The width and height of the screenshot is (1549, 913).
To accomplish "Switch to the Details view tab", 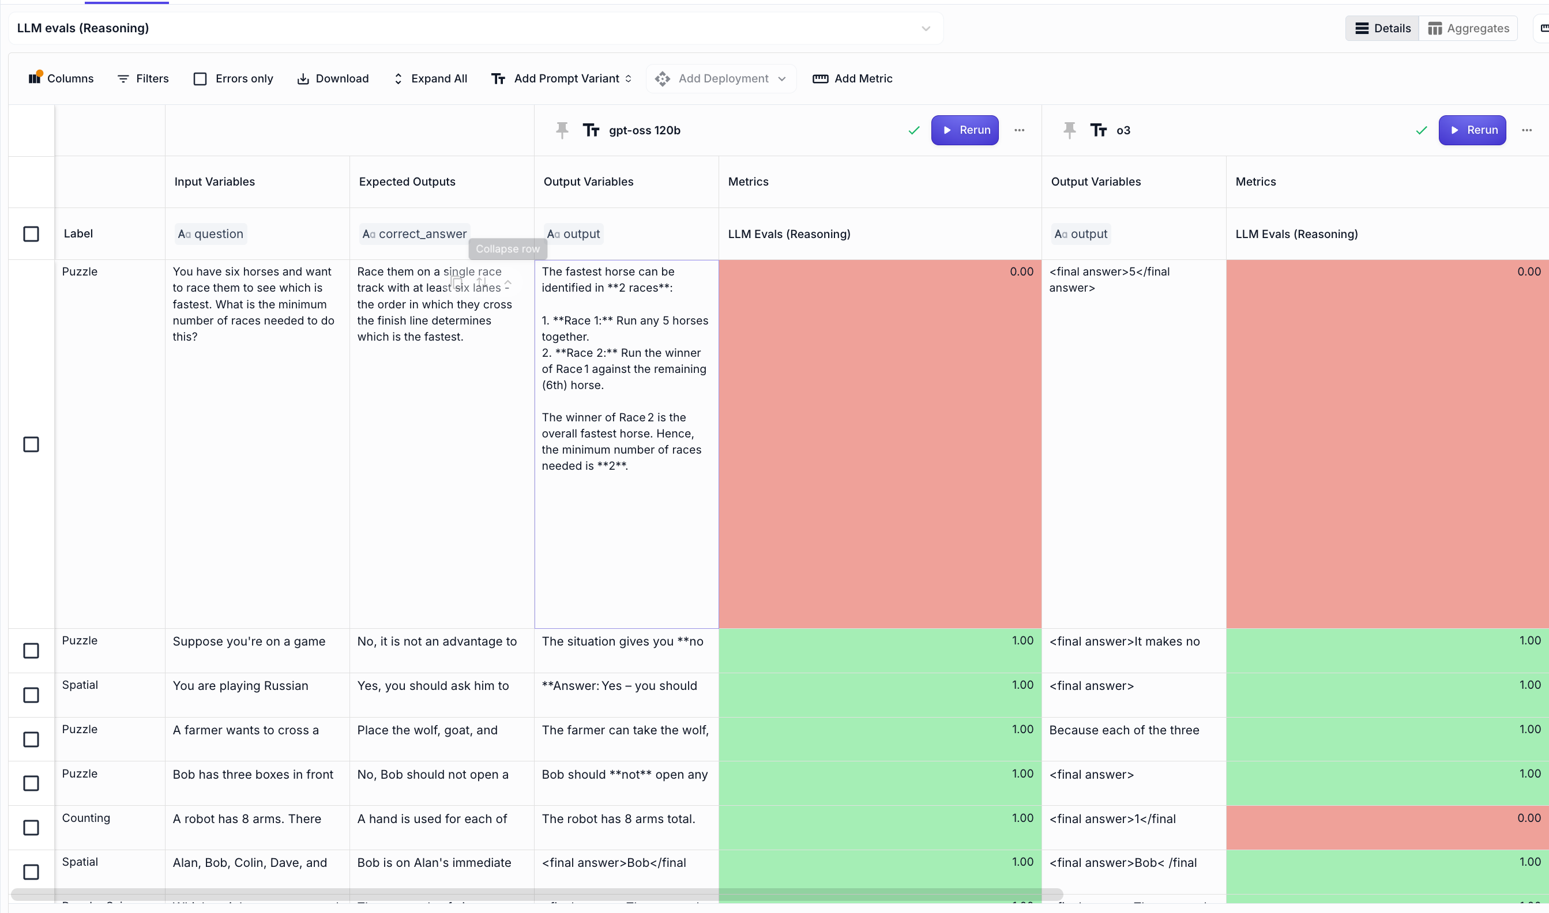I will pyautogui.click(x=1382, y=28).
